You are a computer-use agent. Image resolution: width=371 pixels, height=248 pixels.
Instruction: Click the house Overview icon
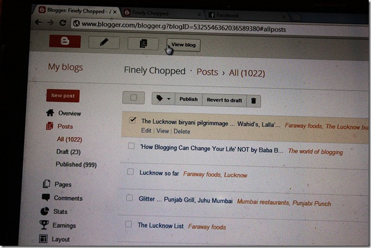50,113
